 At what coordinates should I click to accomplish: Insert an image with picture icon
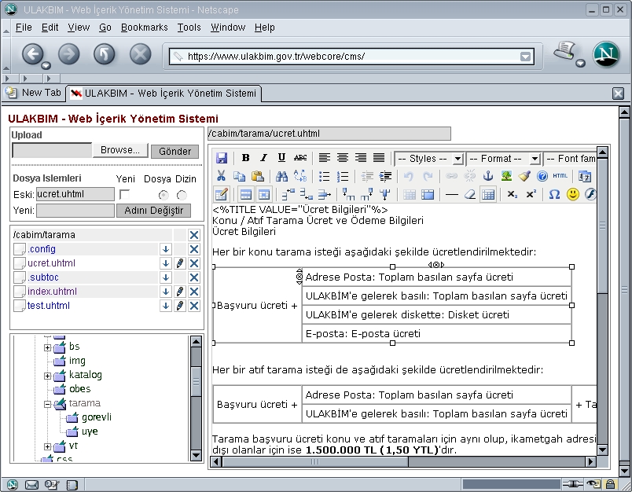click(506, 176)
